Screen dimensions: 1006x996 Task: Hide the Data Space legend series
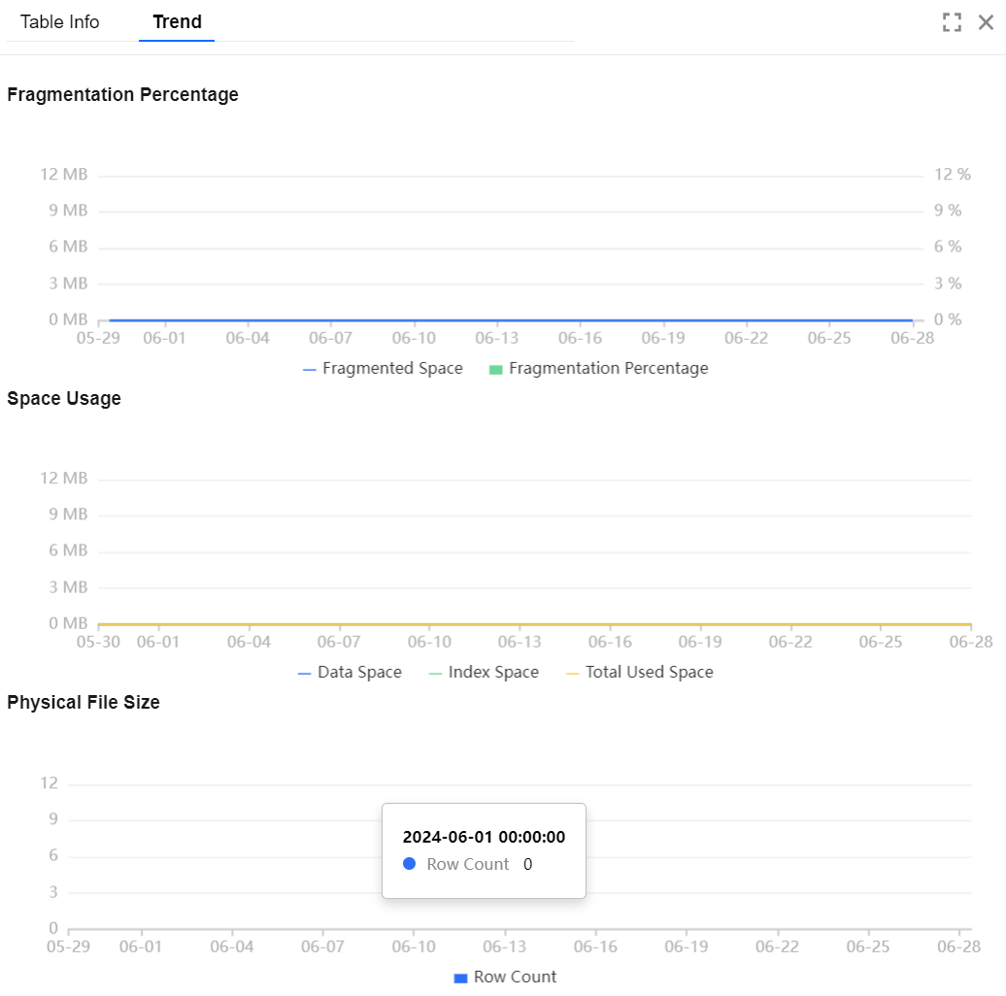tap(359, 673)
